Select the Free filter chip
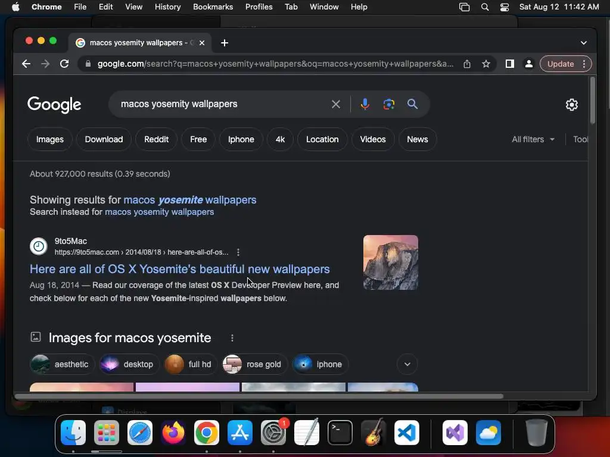 click(x=198, y=139)
